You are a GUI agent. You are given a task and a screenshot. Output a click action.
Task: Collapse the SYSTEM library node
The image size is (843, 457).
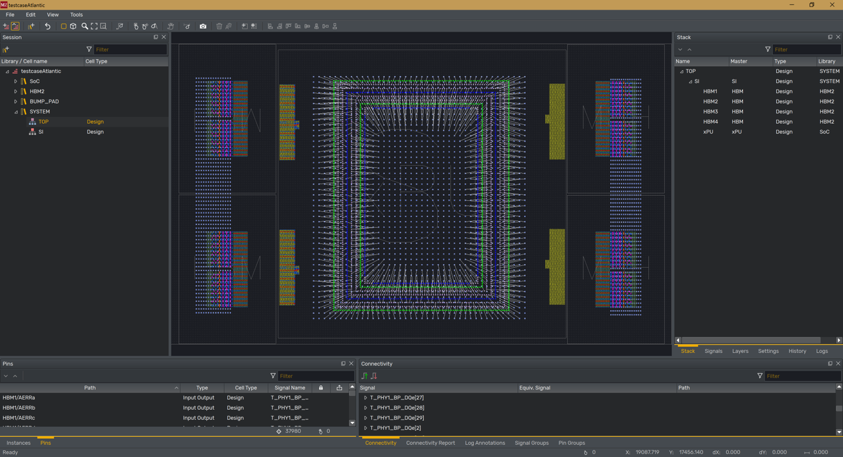[x=16, y=112]
